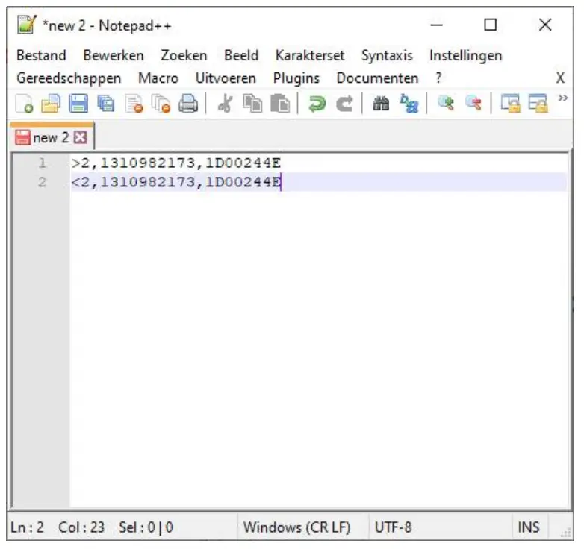Click line number 1 in margin

42,163
